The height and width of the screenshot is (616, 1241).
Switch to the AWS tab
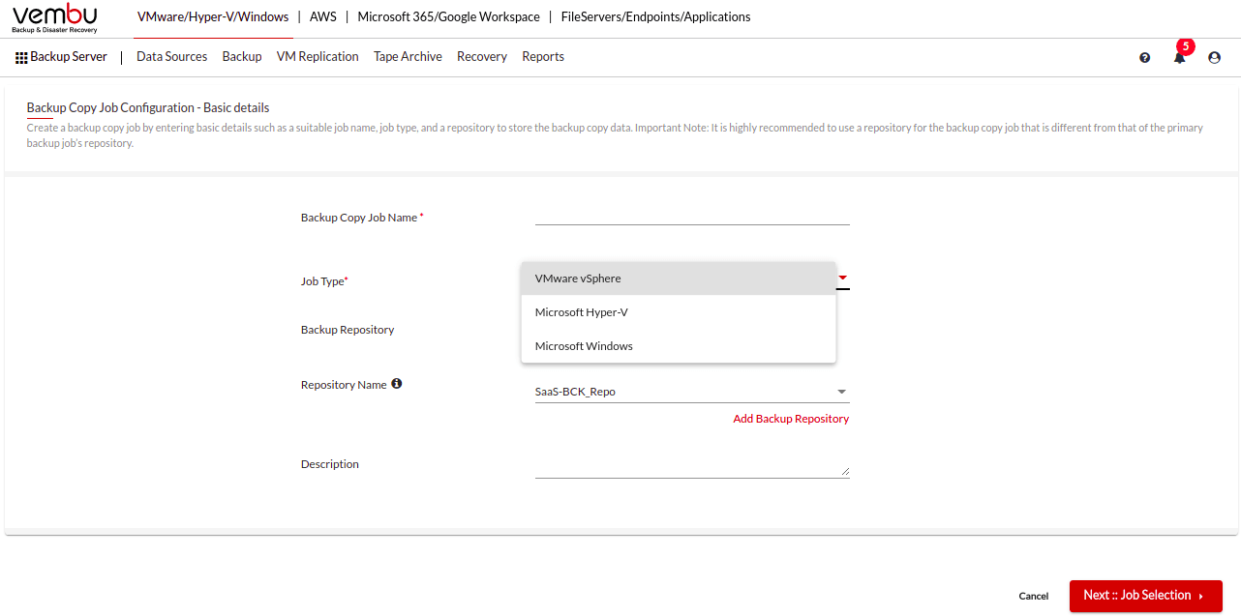tap(323, 16)
